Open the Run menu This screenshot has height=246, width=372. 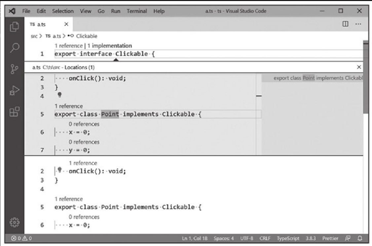point(116,11)
